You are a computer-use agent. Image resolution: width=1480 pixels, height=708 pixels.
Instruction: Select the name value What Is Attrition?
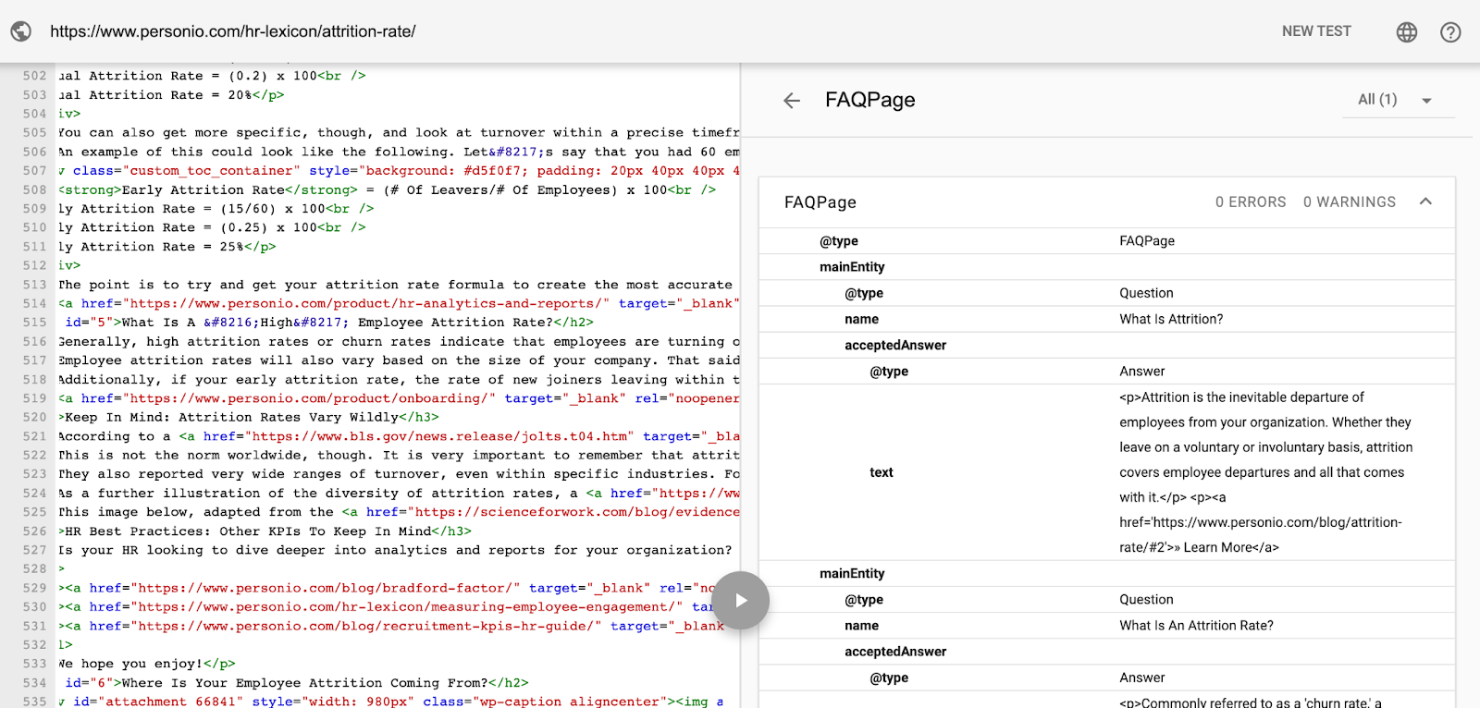click(1171, 319)
